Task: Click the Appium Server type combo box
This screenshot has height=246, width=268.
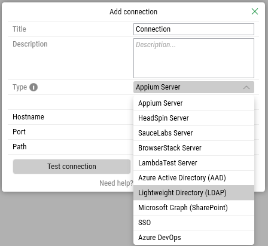Action: [194, 87]
